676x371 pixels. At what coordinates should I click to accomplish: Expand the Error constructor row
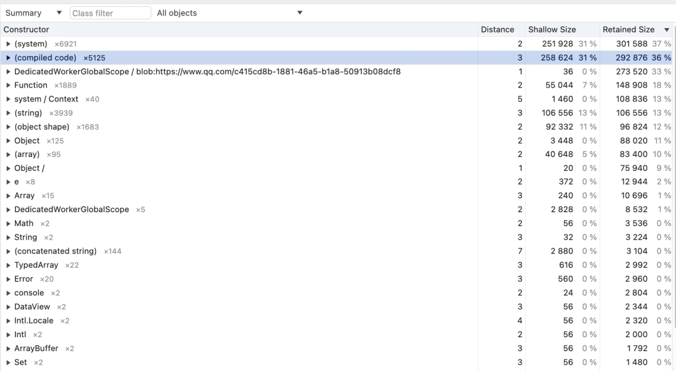click(x=8, y=279)
